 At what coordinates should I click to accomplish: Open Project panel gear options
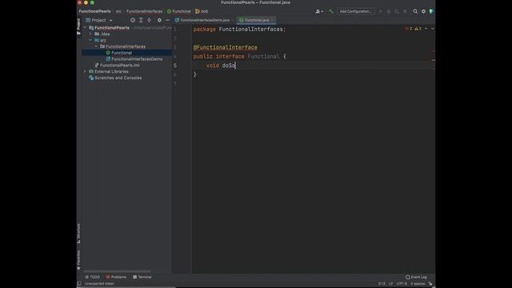[x=159, y=20]
